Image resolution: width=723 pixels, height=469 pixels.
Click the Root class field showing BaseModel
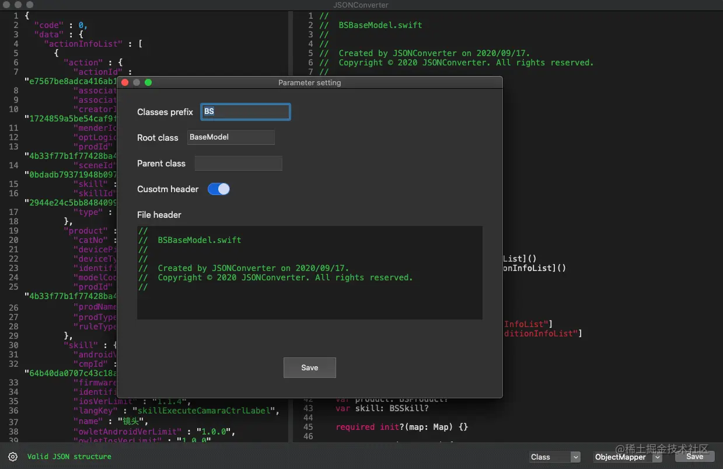pyautogui.click(x=230, y=137)
